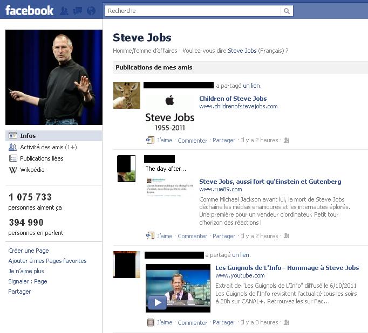Viewport: 368px width, 333px height.
Task: Play the Guignols de L'Info video
Action: pyautogui.click(x=158, y=302)
